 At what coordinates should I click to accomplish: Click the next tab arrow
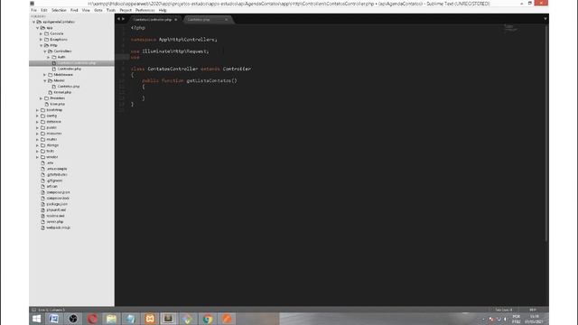pos(123,19)
